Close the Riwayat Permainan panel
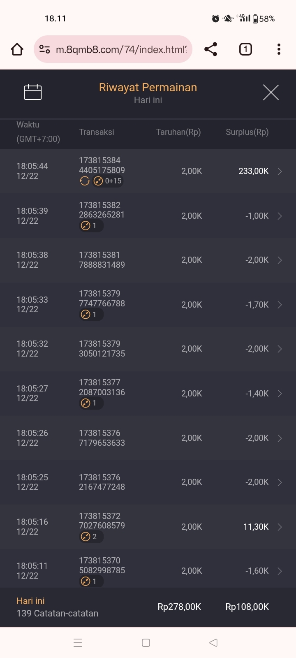 [x=271, y=92]
